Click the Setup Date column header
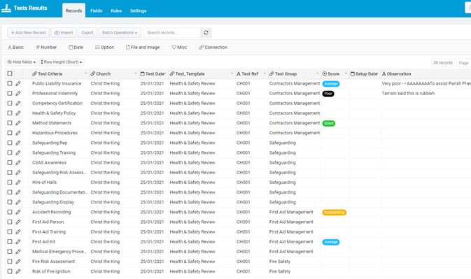The height and width of the screenshot is (279, 471). pyautogui.click(x=365, y=74)
